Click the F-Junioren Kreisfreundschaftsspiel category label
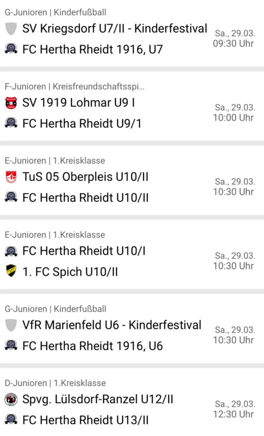 point(75,86)
